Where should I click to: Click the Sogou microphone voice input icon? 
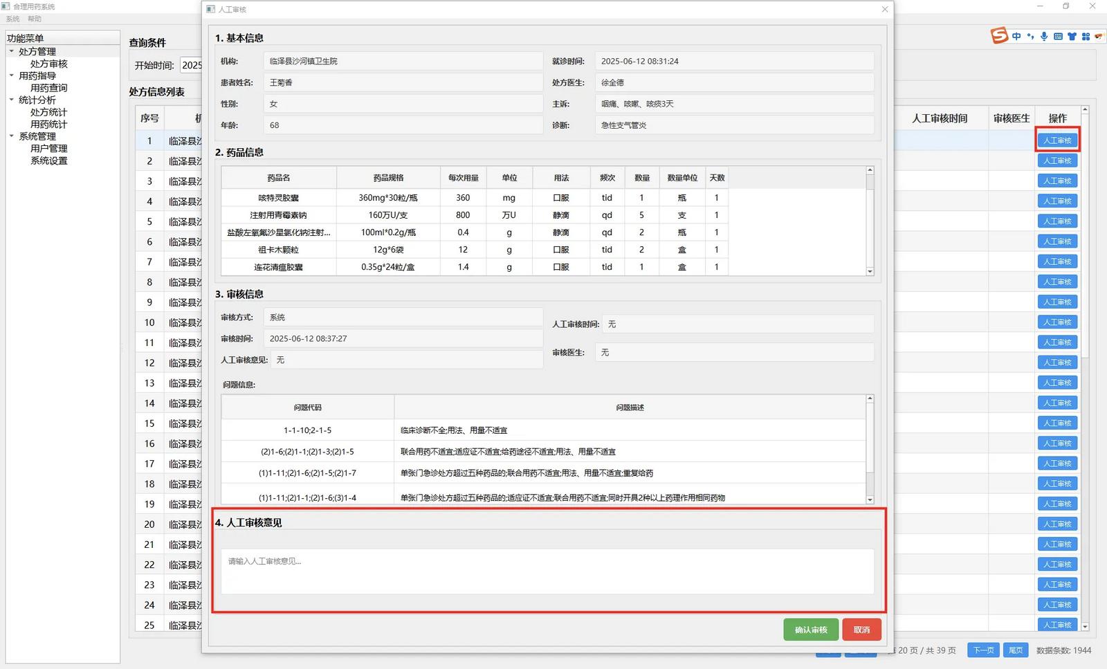[x=1044, y=37]
